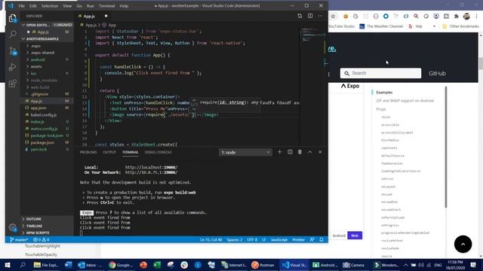Viewport: 483px width, 271px height.
Task: Open the Windows action center icon
Action: pos(473,265)
